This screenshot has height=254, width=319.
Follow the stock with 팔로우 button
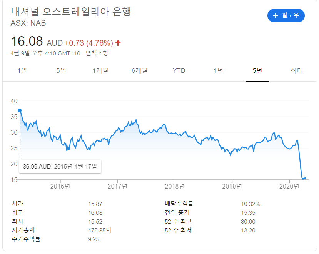tap(286, 15)
